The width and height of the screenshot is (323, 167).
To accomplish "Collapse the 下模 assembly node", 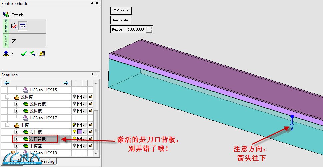I will click(x=8, y=125).
